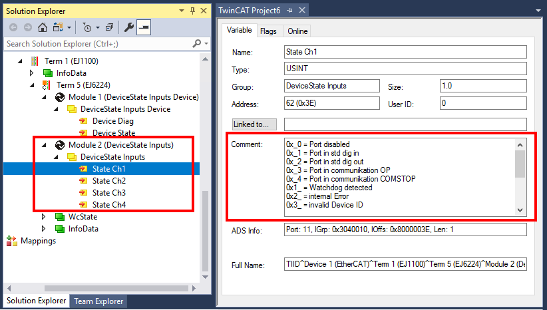Click the green InfoData icon under Term 5
547x310 pixels.
[x=60, y=229]
